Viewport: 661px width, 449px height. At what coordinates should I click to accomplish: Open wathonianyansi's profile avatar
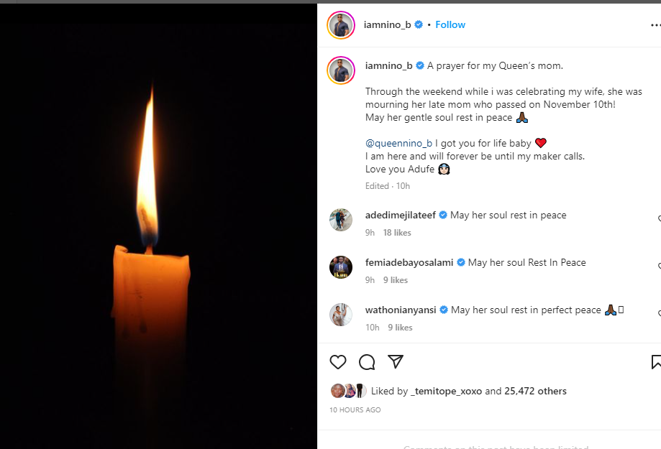pyautogui.click(x=341, y=315)
